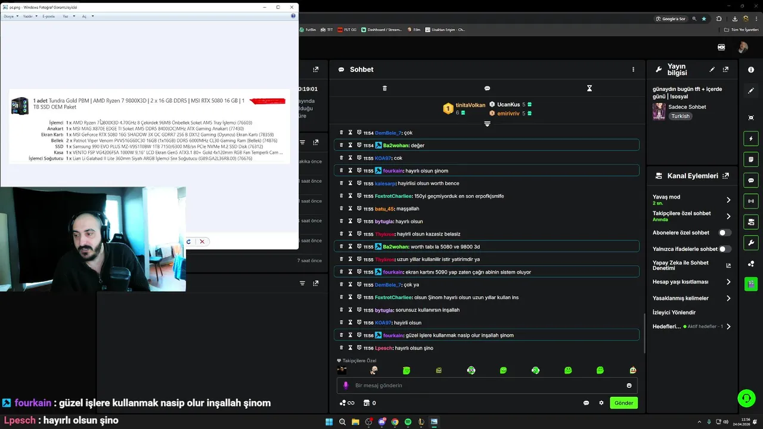Image resolution: width=763 pixels, height=429 pixels.
Task: Click the points icon with infinity symbol
Action: (347, 403)
